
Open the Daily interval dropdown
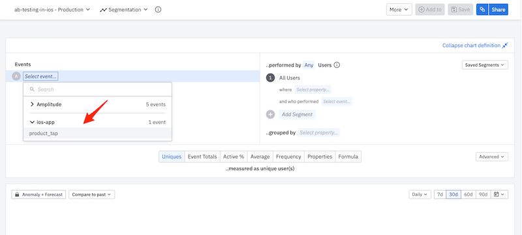point(420,195)
